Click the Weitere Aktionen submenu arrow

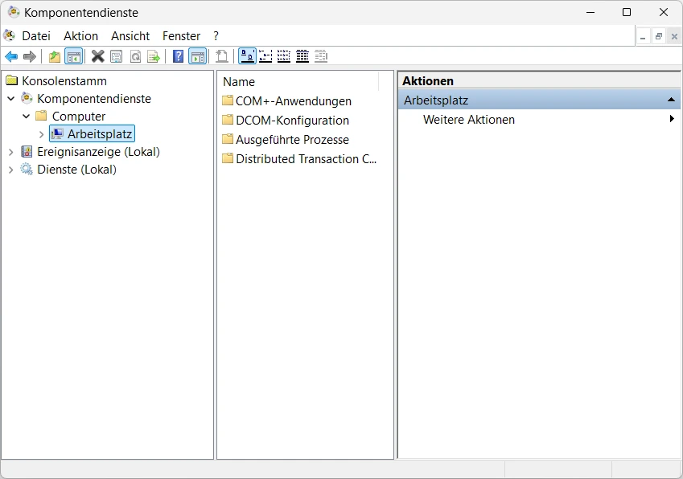(672, 118)
